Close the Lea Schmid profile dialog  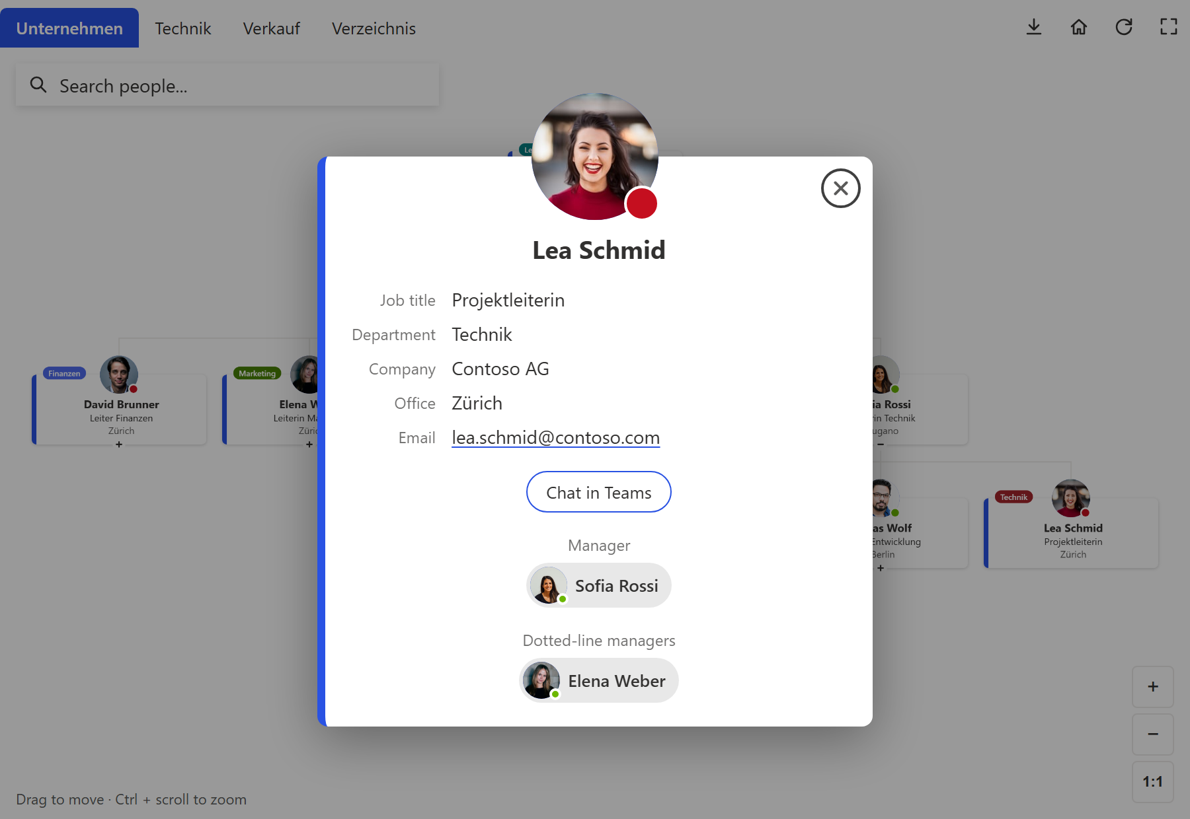pyautogui.click(x=840, y=188)
